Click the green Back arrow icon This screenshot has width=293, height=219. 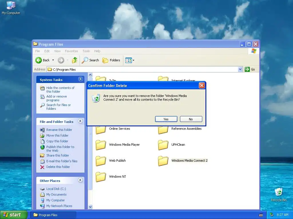[39, 60]
